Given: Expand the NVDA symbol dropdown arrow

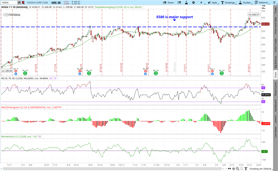Looking at the screenshot, I should (19, 2).
